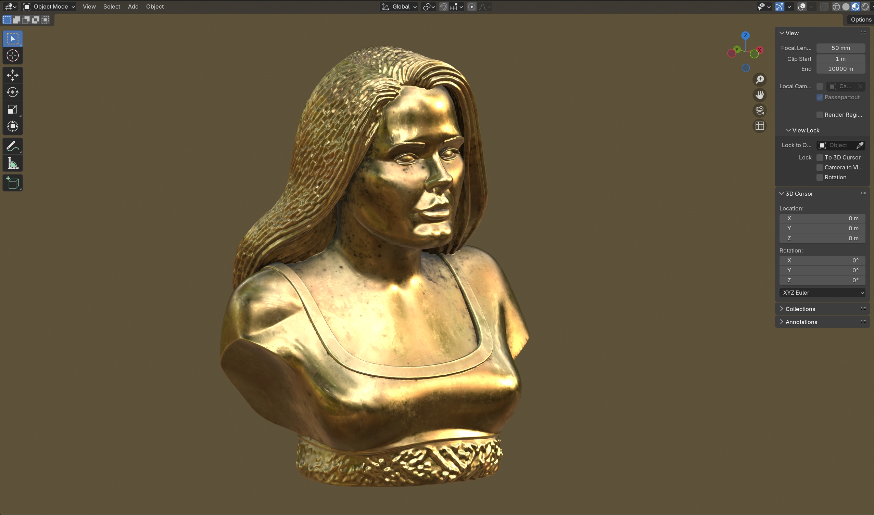
Task: Activate the Annotate pencil tool
Action: (x=13, y=146)
